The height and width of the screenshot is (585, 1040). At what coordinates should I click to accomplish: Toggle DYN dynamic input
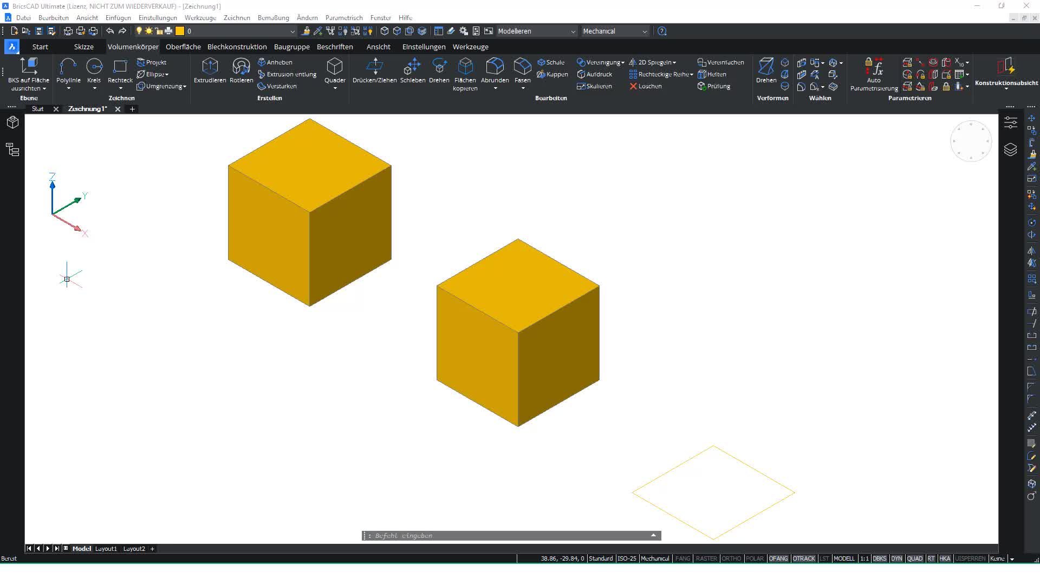coord(896,558)
